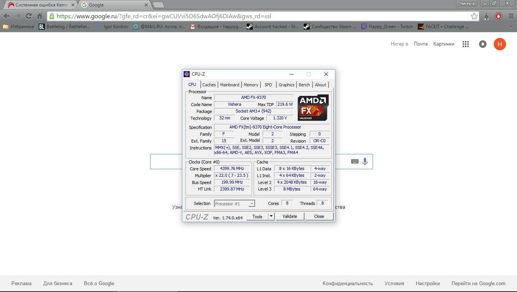
Task: Go back using Chrome's back arrow
Action: 6,16
